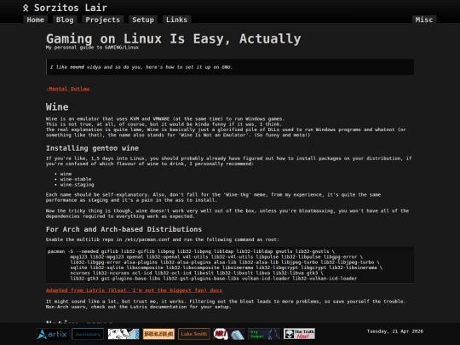
Task: Click the Sorzitos Lair logo icon
Action: [26, 8]
